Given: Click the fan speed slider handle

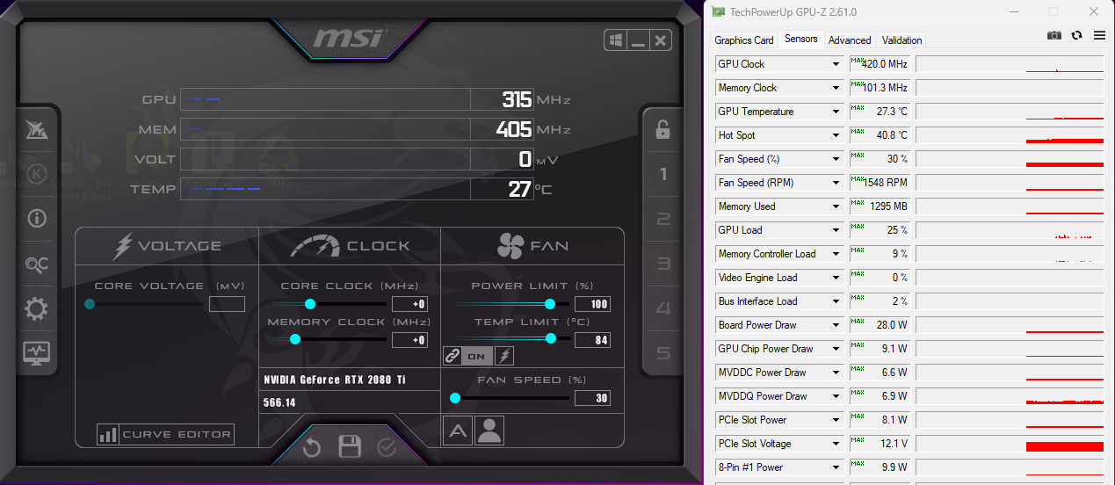Looking at the screenshot, I should tap(455, 398).
